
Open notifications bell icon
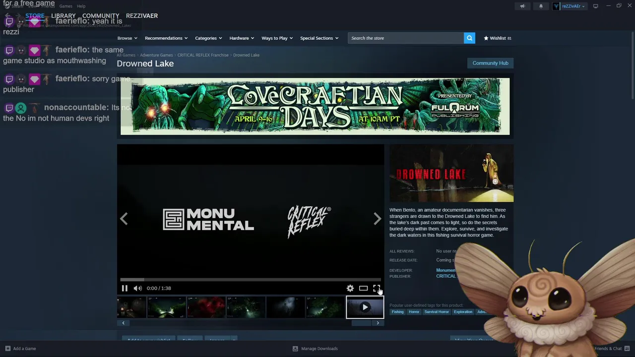(541, 6)
